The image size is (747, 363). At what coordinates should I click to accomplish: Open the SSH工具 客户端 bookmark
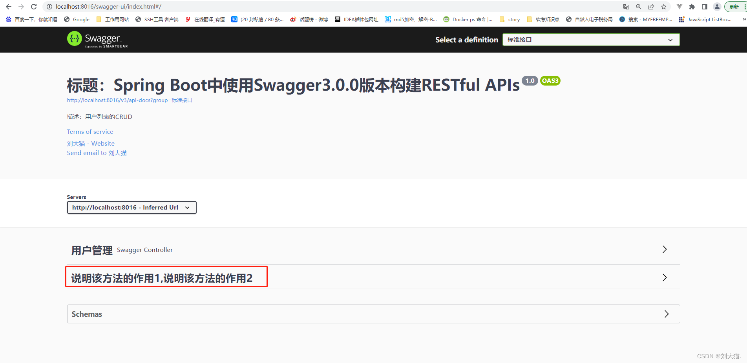tap(157, 19)
